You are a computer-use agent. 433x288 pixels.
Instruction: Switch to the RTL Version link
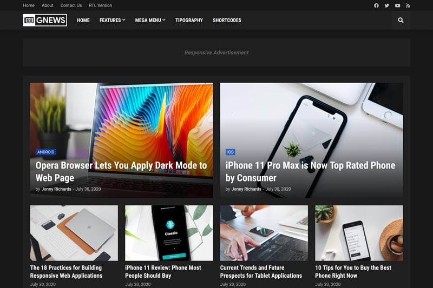(101, 5)
